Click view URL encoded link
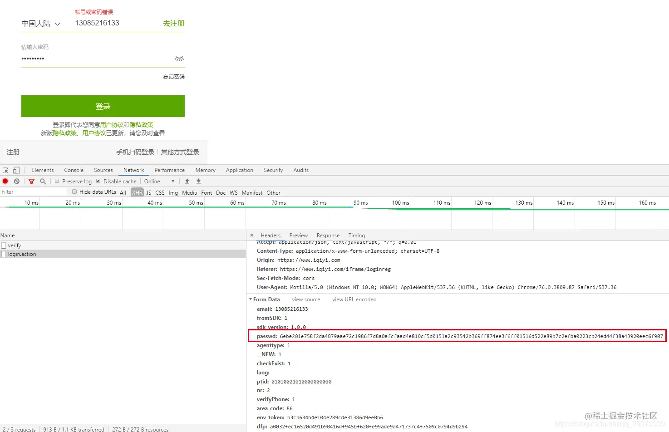Viewport: 669px width, 432px height. point(354,299)
